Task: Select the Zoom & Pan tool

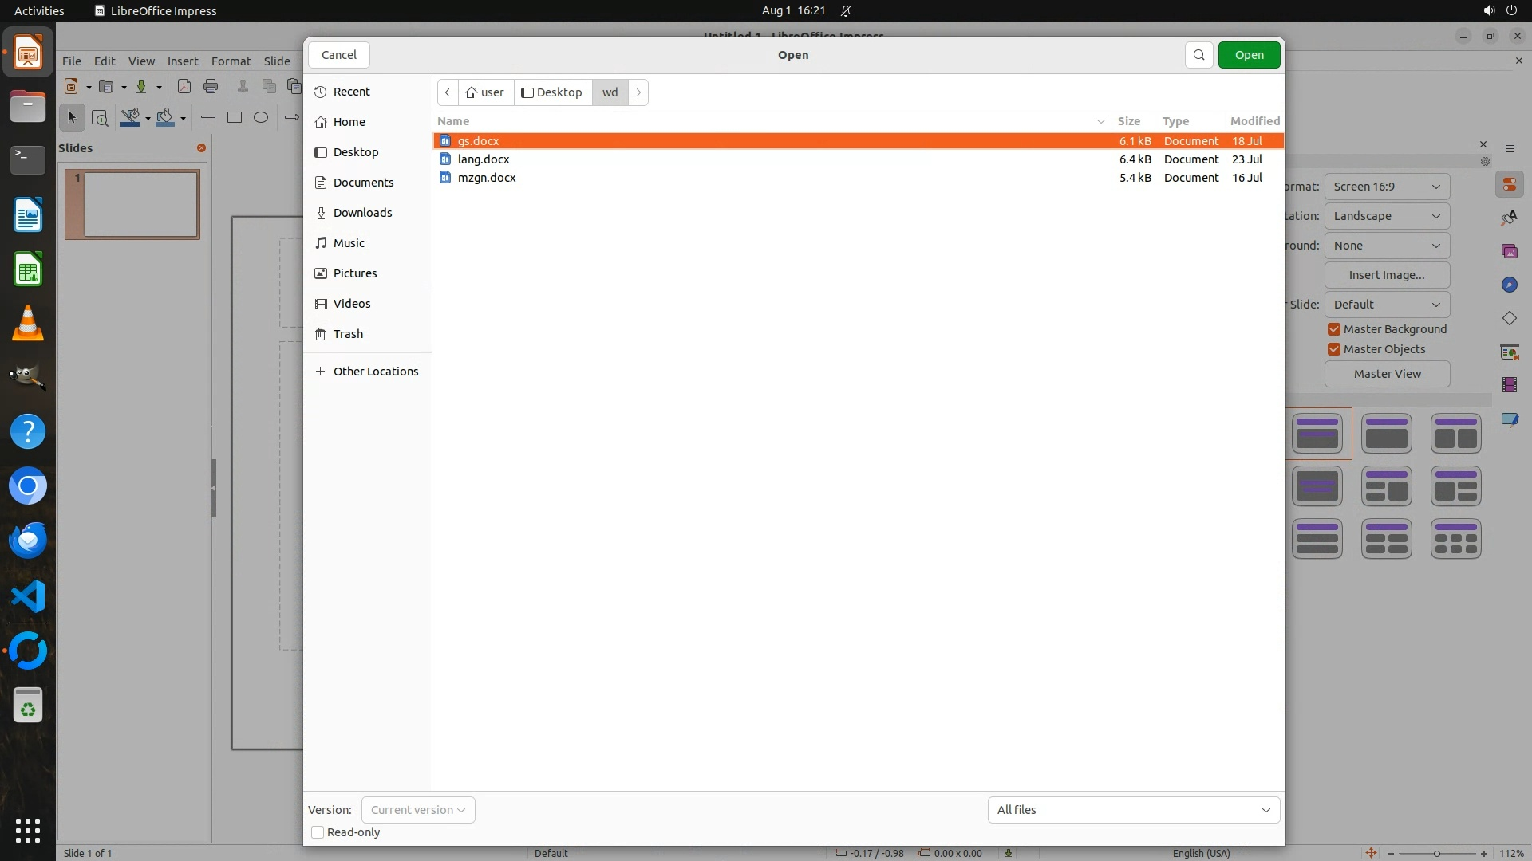Action: [x=100, y=118]
